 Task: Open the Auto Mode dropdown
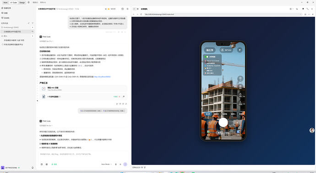[106, 164]
